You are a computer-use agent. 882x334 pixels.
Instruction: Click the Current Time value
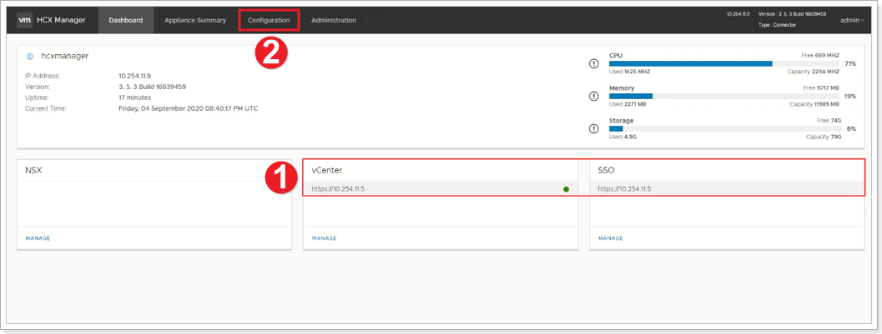(189, 108)
